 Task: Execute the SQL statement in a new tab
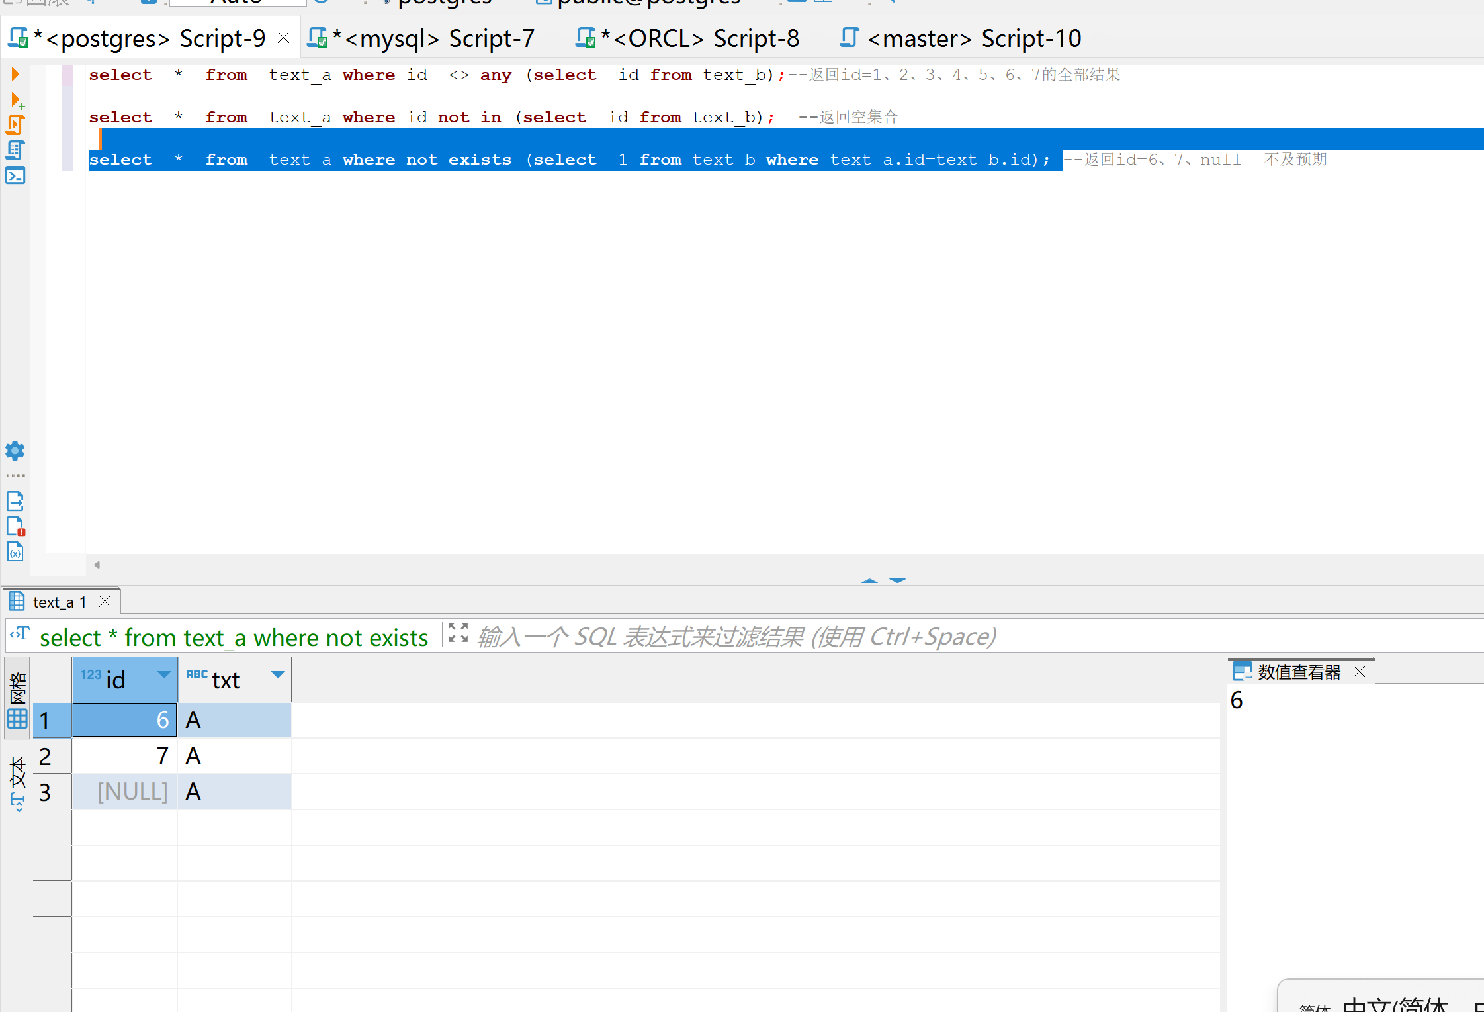point(17,101)
